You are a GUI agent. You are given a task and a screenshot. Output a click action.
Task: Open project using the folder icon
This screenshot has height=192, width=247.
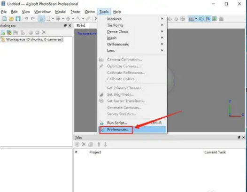click(11, 19)
